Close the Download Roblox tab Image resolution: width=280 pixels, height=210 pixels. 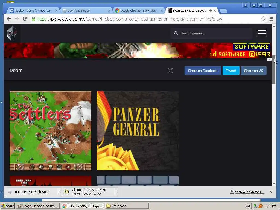click(109, 11)
